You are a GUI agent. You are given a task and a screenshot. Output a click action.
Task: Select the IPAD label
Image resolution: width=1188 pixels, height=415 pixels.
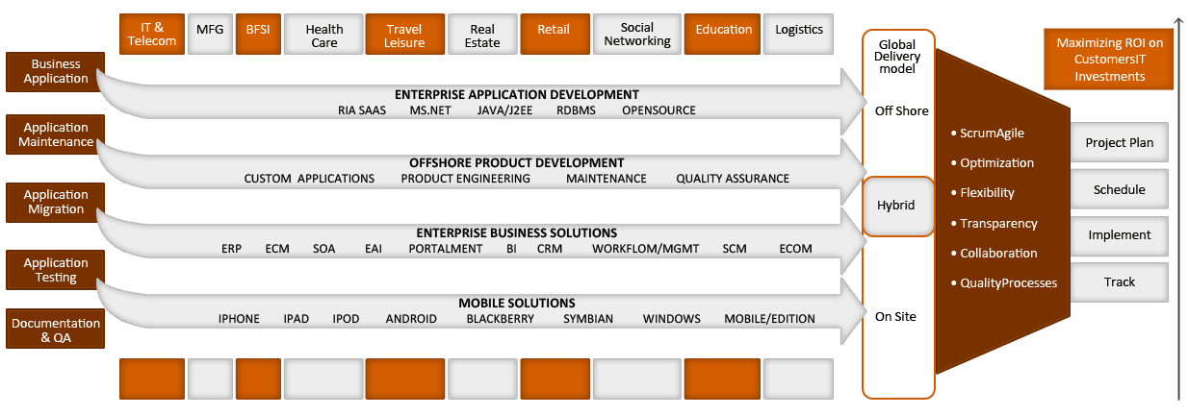pyautogui.click(x=297, y=319)
